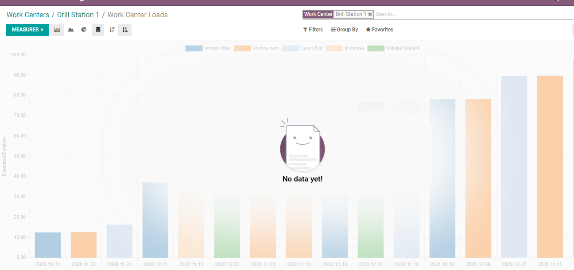Click the search input field
Viewport: 574px width, 270px height.
[474, 14]
